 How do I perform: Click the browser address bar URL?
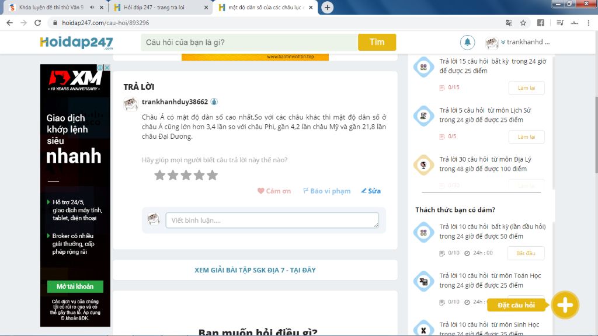pos(106,23)
